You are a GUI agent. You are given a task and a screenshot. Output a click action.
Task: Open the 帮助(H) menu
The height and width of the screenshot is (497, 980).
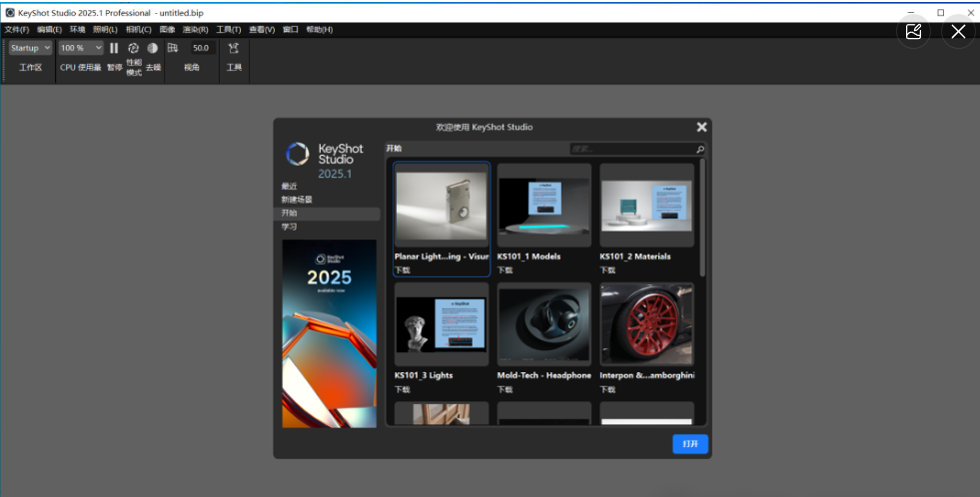coord(320,29)
